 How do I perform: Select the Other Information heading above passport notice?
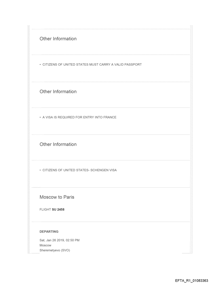[x=58, y=39]
